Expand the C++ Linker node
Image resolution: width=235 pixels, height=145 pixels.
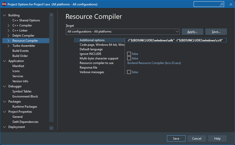point(8,30)
